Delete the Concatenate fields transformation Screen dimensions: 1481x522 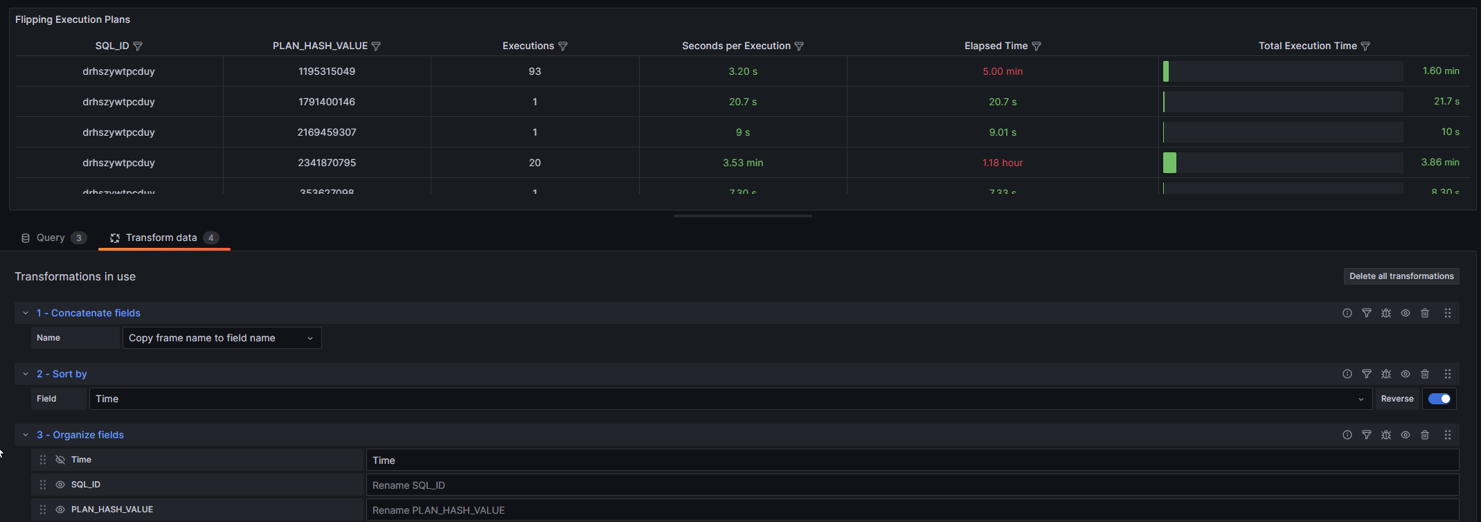pos(1425,313)
